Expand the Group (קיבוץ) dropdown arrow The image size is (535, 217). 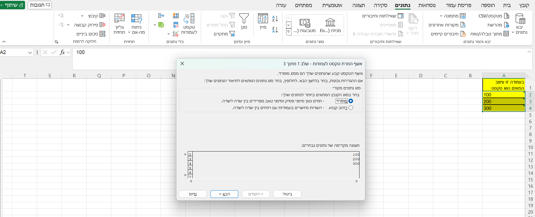pos(82,16)
